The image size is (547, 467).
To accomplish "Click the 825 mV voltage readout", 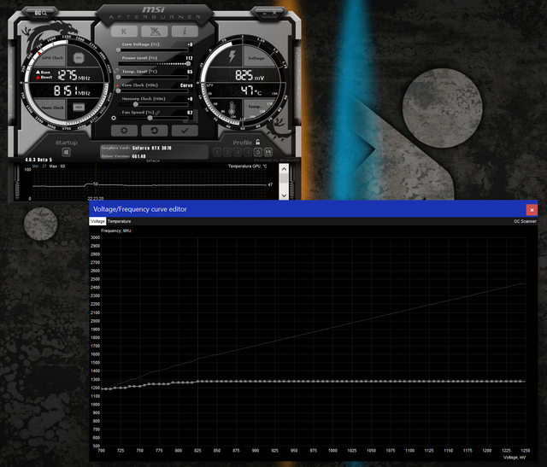I will tap(250, 76).
